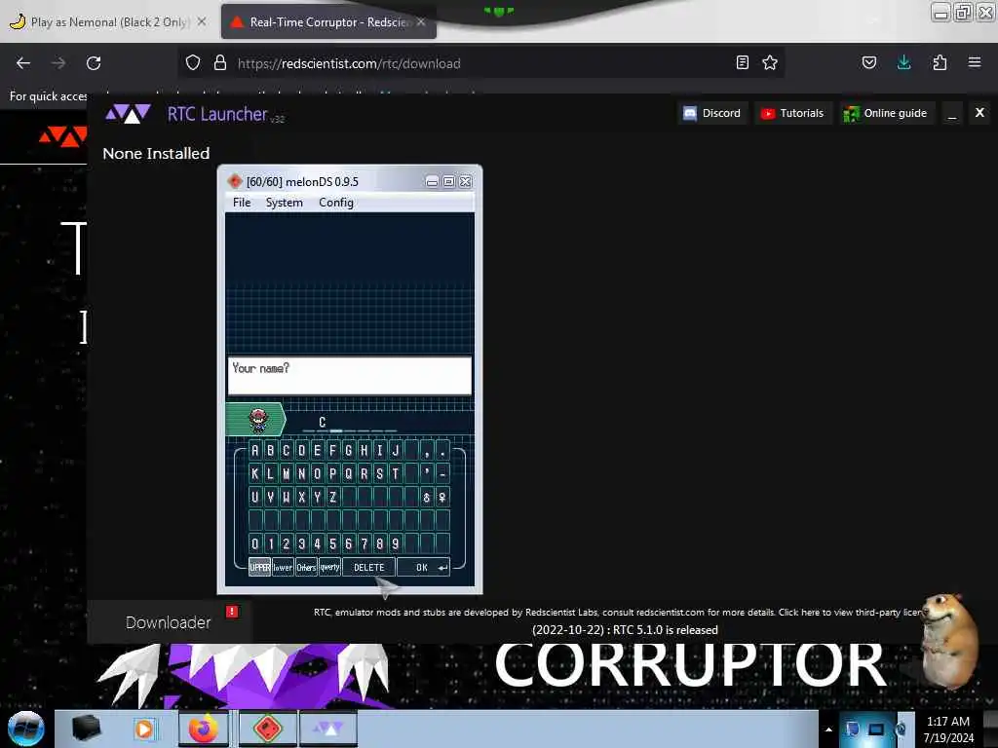The width and height of the screenshot is (998, 748).
Task: Tap the period key on name keyboard
Action: tap(442, 450)
